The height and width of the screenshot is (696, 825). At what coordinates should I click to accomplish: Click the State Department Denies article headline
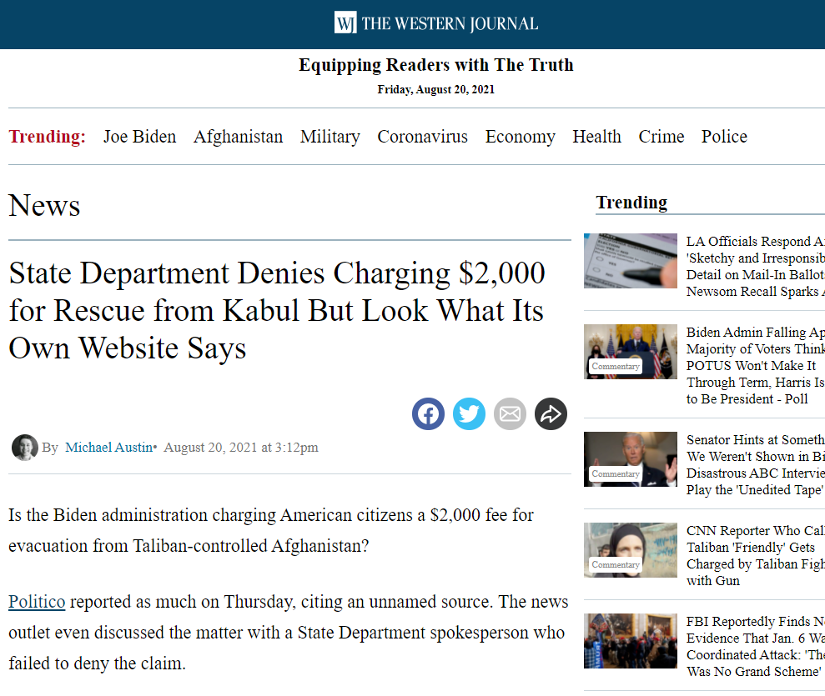point(277,310)
